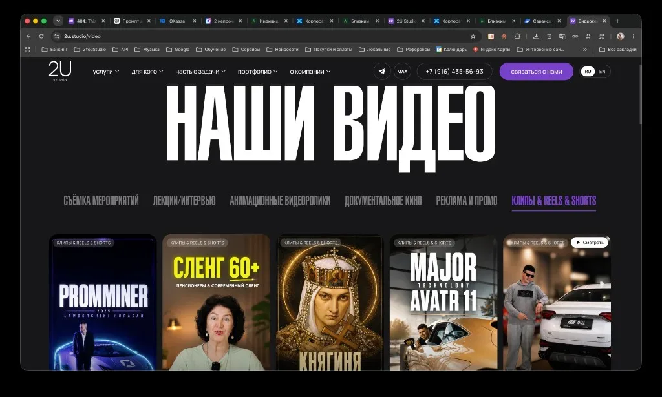Switch to the ЮKassa browser tab
Image resolution: width=662 pixels, height=397 pixels.
(176, 21)
